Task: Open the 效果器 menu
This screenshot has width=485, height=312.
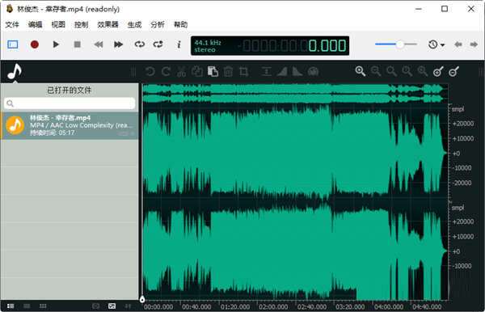Action: (x=108, y=24)
